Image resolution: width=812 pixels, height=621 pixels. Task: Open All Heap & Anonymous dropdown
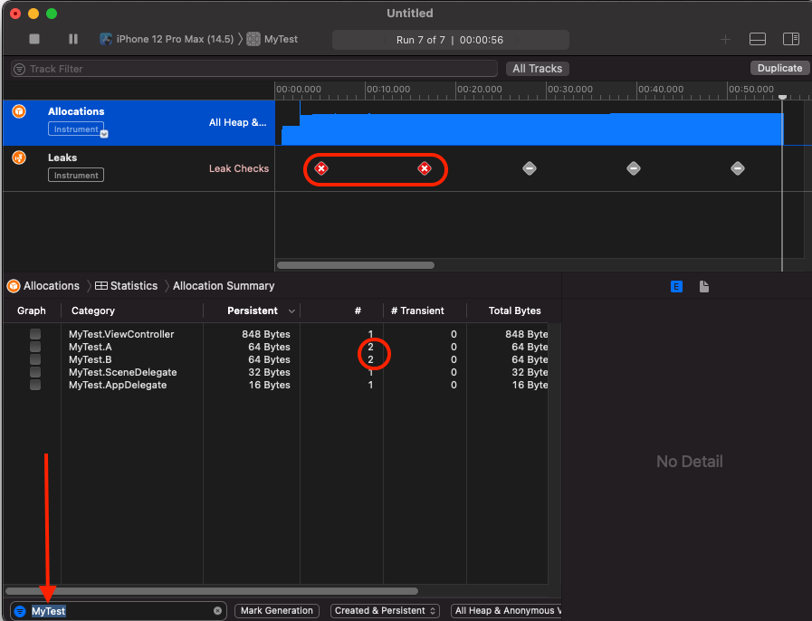pyautogui.click(x=506, y=611)
